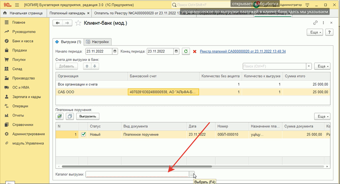
Task: Click the Номер 00БП-000010 cell
Action: point(232,134)
